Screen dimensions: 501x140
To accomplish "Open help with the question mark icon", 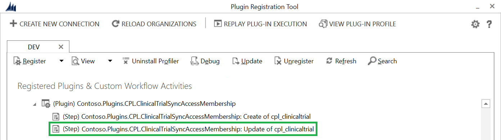I will 489,24.
